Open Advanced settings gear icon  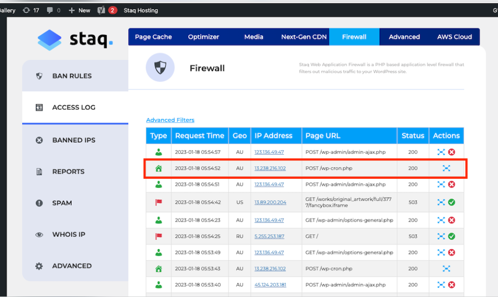tap(39, 266)
